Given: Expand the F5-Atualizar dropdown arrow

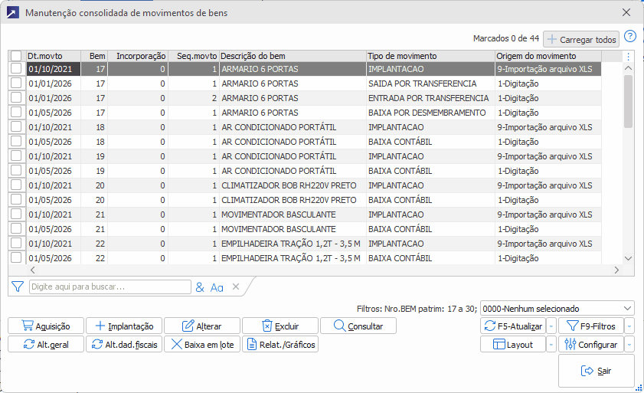Looking at the screenshot, I should [x=551, y=326].
